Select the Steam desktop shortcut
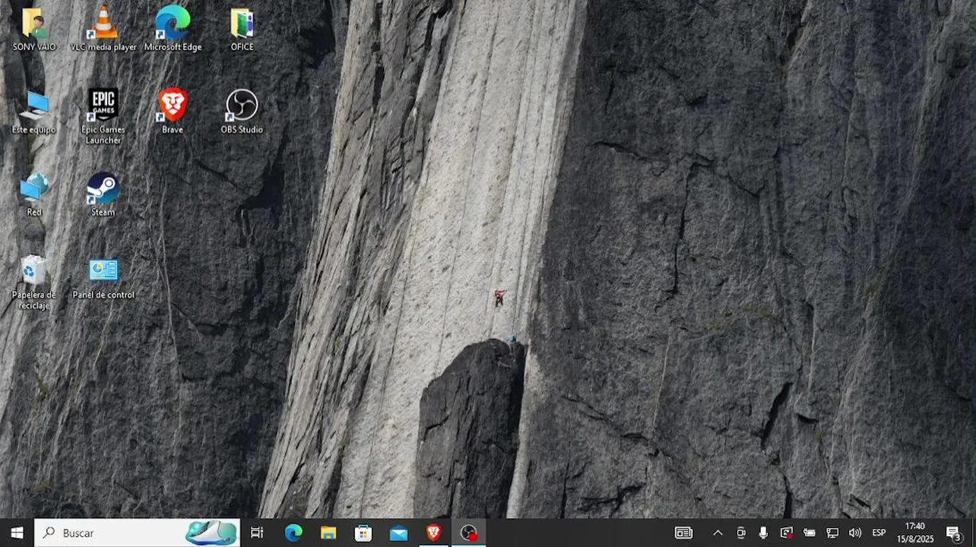The image size is (976, 547). [103, 194]
